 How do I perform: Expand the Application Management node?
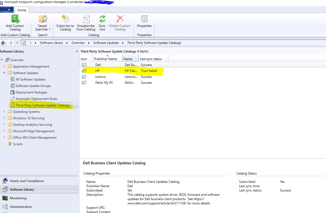4,66
